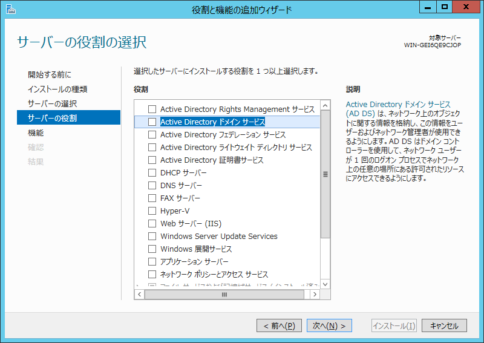Click the < 前へ(P) button

coord(279,325)
